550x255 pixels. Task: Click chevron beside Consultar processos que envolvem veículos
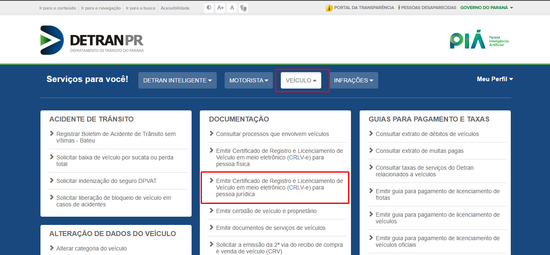(211, 133)
